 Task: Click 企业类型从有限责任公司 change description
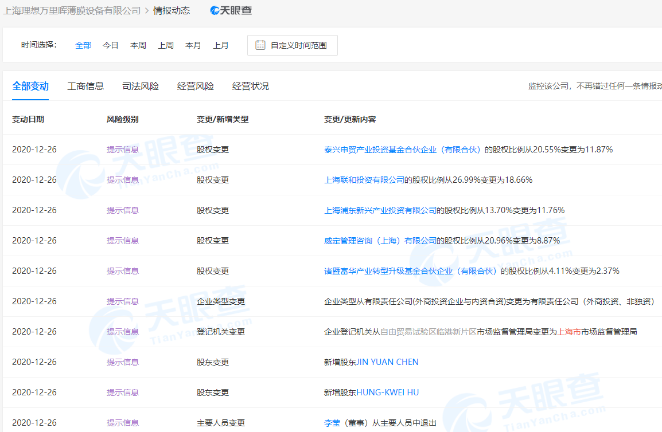click(x=489, y=301)
